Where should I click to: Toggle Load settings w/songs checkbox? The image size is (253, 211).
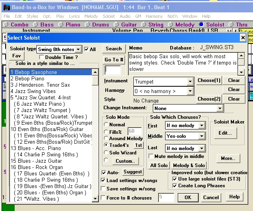(103, 180)
